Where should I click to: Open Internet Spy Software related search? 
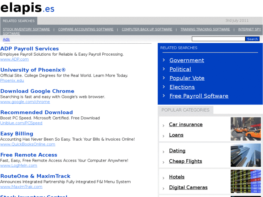coord(250,29)
